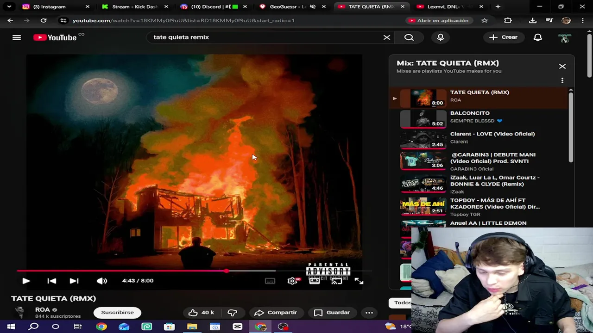Open the Mix panel three-dot options
The height and width of the screenshot is (333, 593).
(x=562, y=80)
